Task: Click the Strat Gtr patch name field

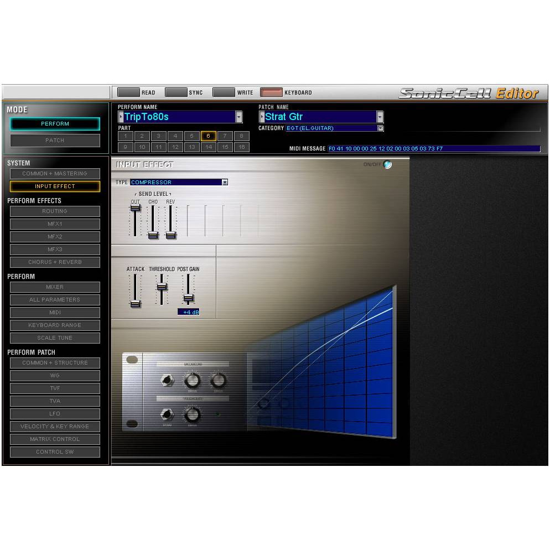Action: 320,117
